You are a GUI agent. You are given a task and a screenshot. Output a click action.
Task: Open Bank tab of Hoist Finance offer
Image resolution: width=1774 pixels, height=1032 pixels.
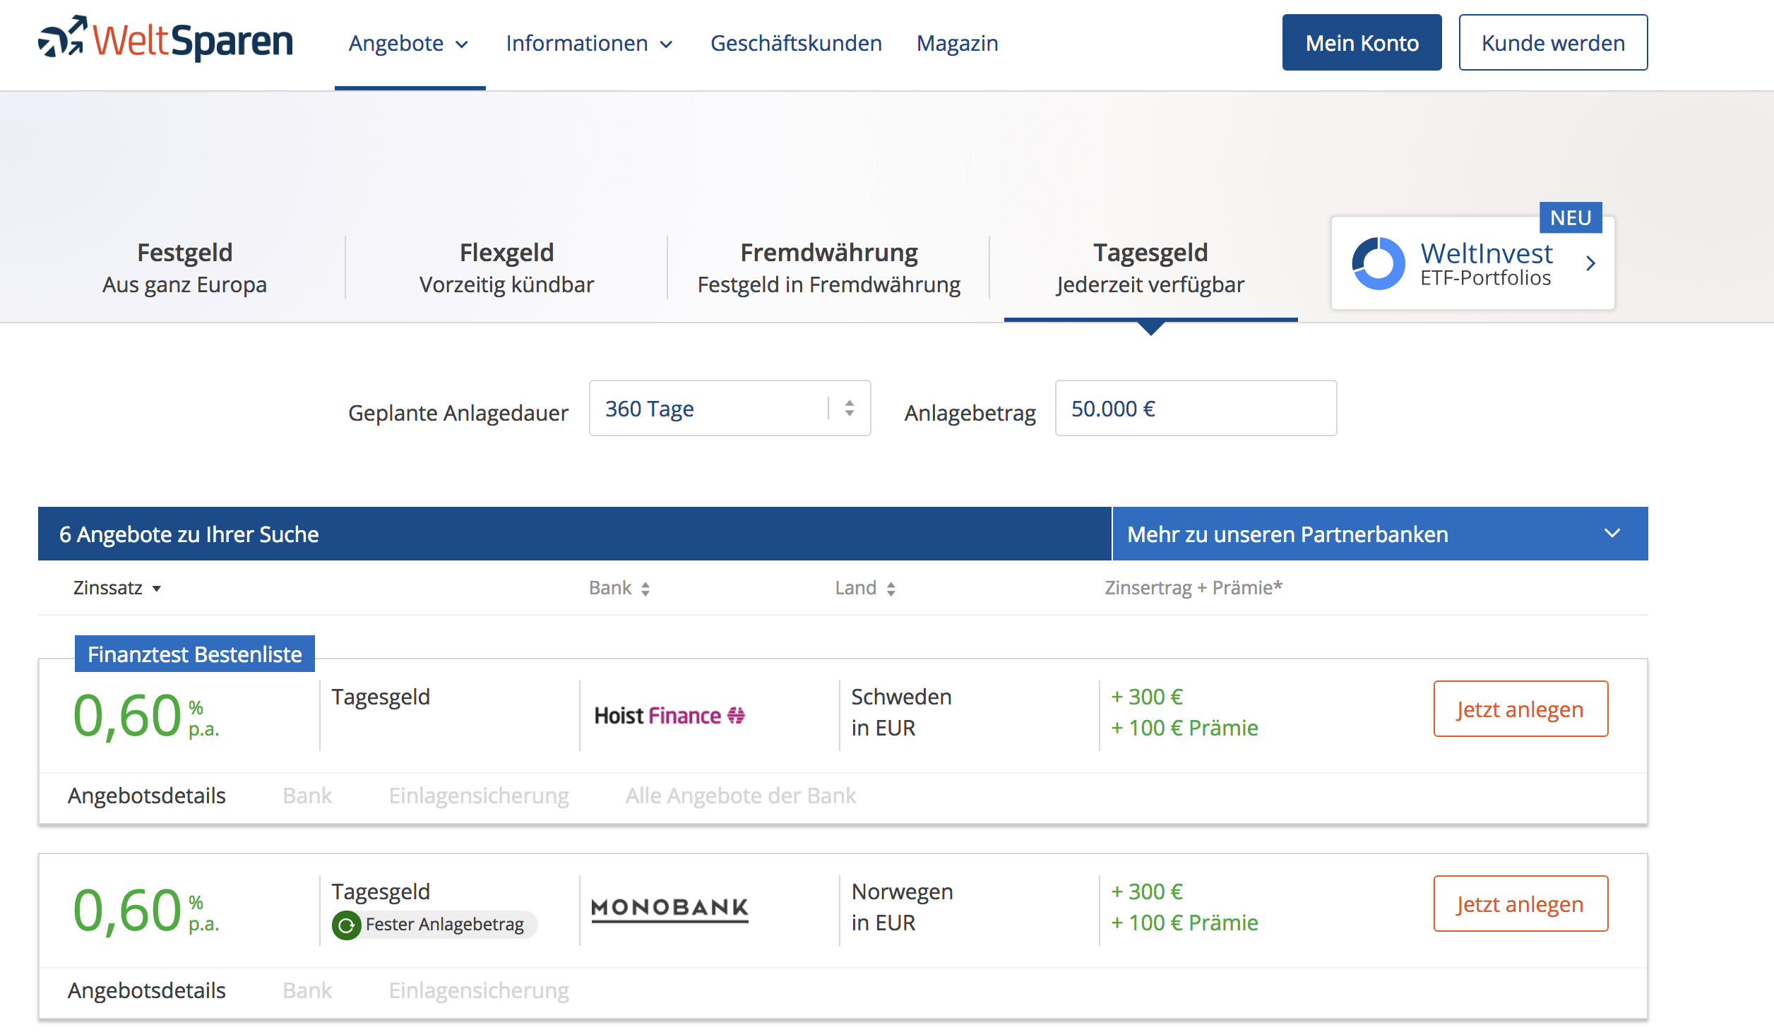tap(307, 796)
